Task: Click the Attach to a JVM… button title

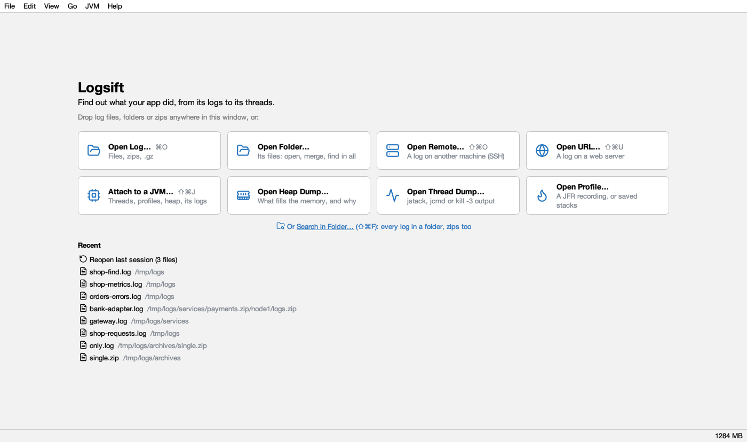Action: tap(141, 192)
